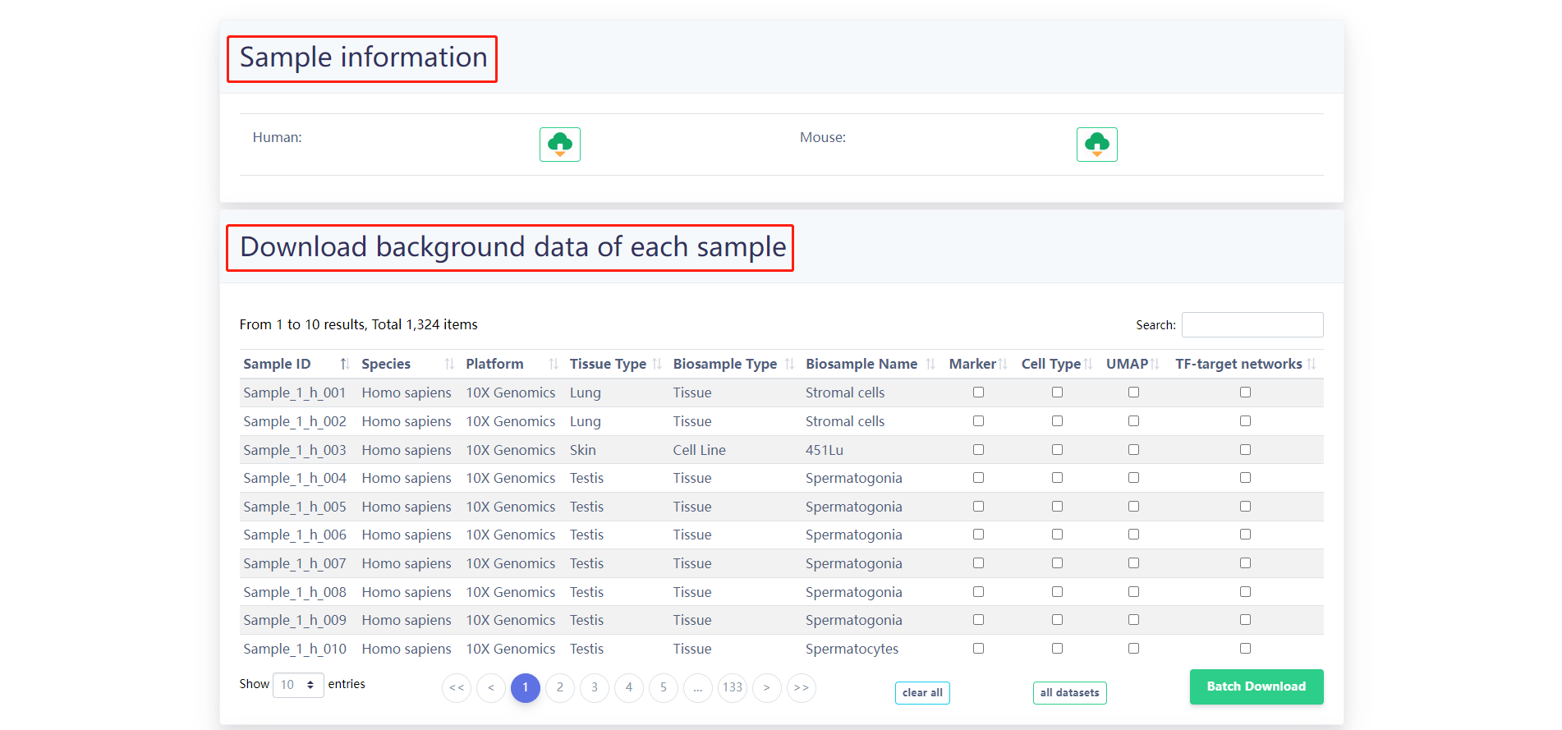Go to first page with << button
Image resolution: width=1562 pixels, height=730 pixels.
click(457, 688)
